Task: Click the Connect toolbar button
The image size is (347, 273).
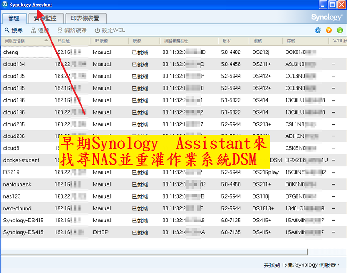Action: pyautogui.click(x=40, y=31)
